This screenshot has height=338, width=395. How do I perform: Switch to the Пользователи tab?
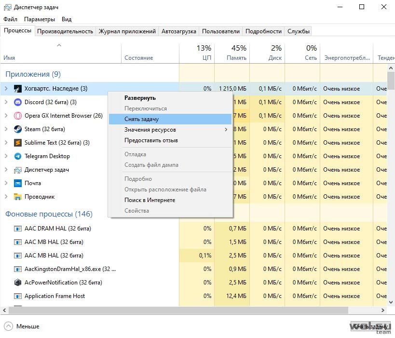tap(221, 31)
